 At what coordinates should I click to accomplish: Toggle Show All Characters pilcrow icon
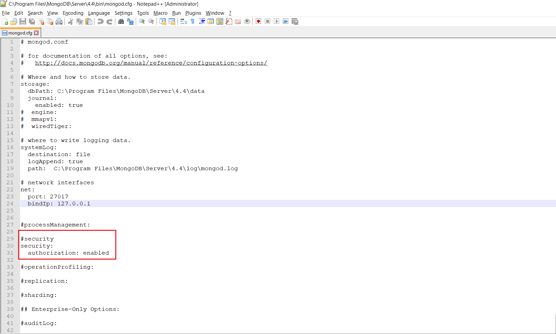click(x=193, y=21)
